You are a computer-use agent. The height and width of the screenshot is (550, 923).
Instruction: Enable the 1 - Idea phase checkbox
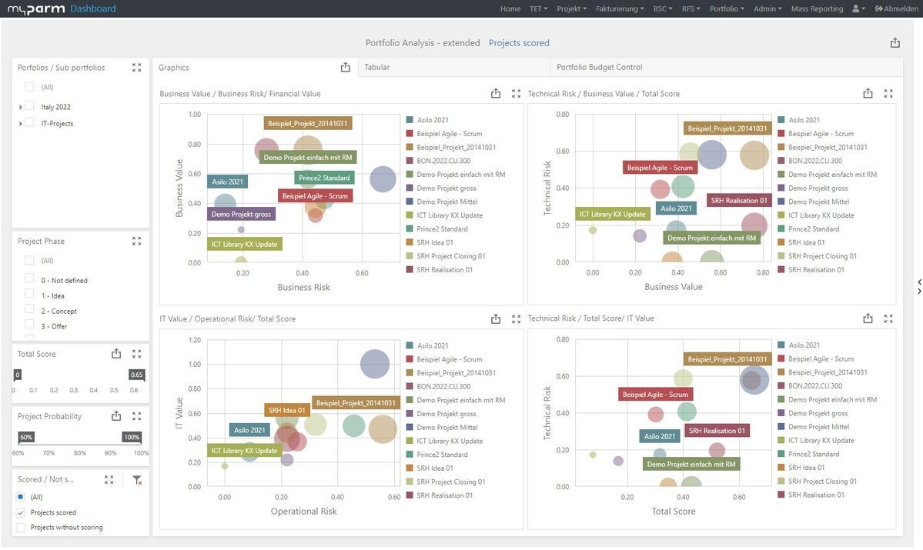tap(29, 295)
